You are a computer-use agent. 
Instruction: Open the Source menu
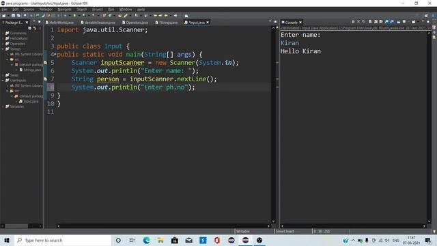pos(29,9)
